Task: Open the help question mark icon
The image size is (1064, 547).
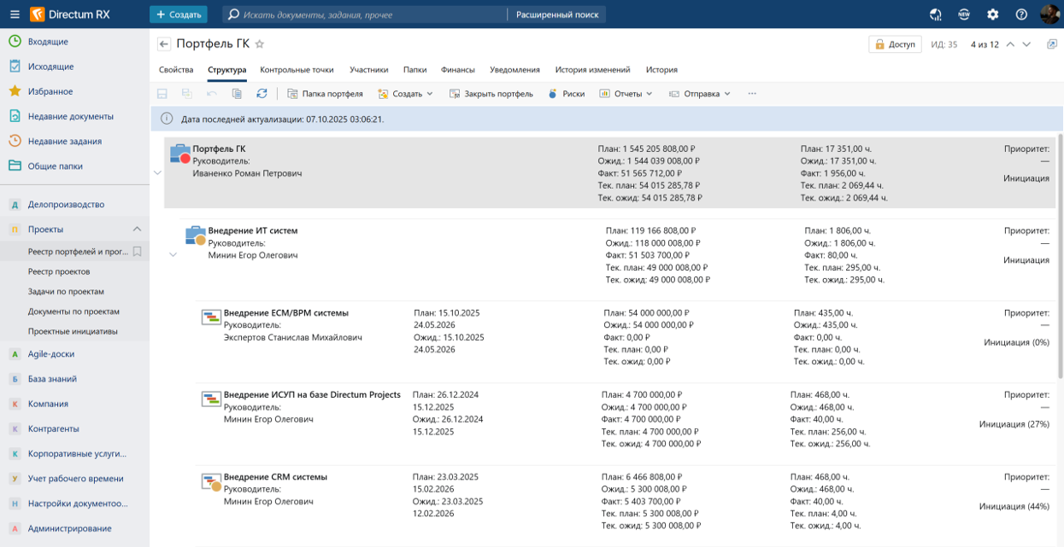Action: [1021, 15]
